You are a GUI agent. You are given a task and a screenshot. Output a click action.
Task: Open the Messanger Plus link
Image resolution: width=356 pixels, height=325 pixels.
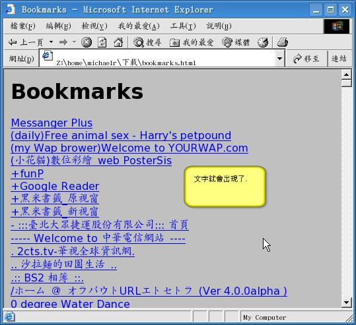[x=52, y=123]
